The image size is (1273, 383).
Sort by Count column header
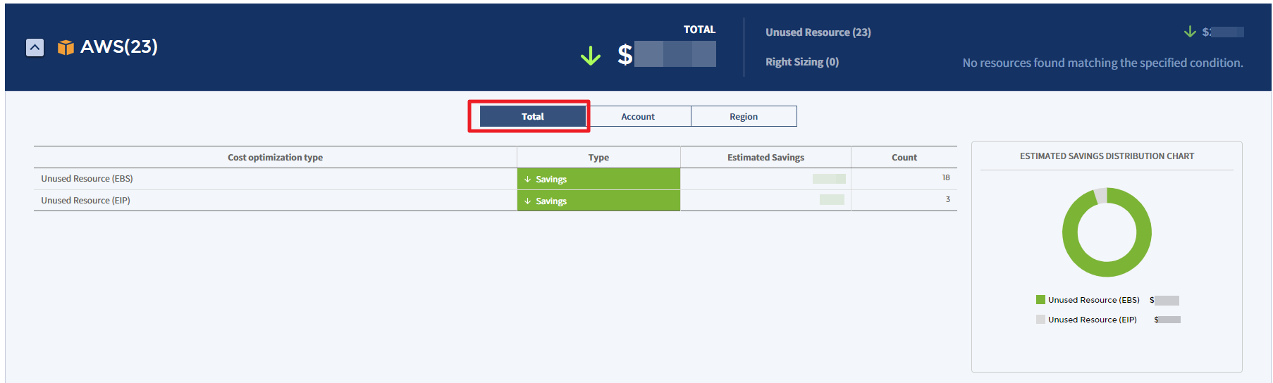tap(904, 158)
